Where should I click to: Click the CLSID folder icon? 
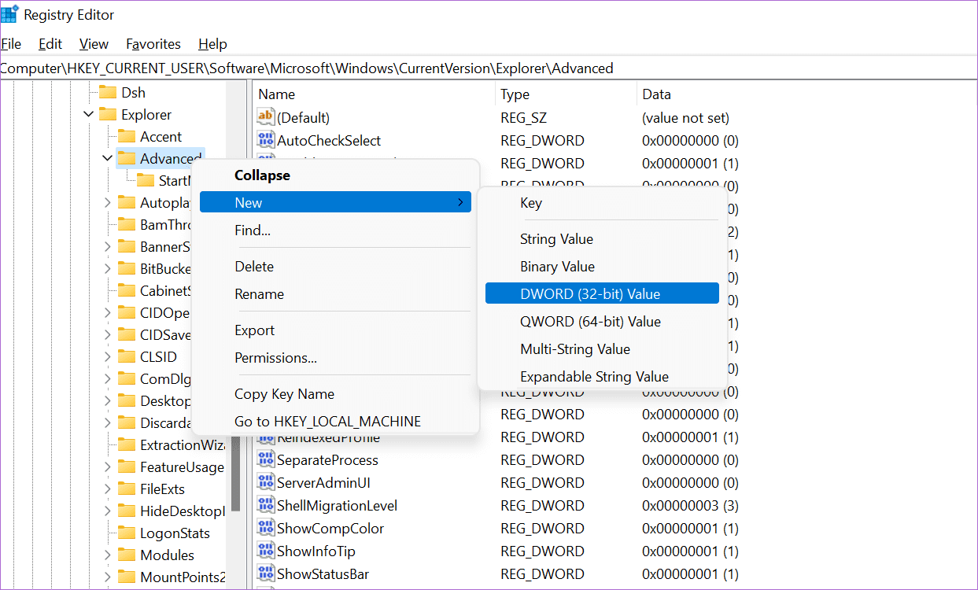pos(127,356)
